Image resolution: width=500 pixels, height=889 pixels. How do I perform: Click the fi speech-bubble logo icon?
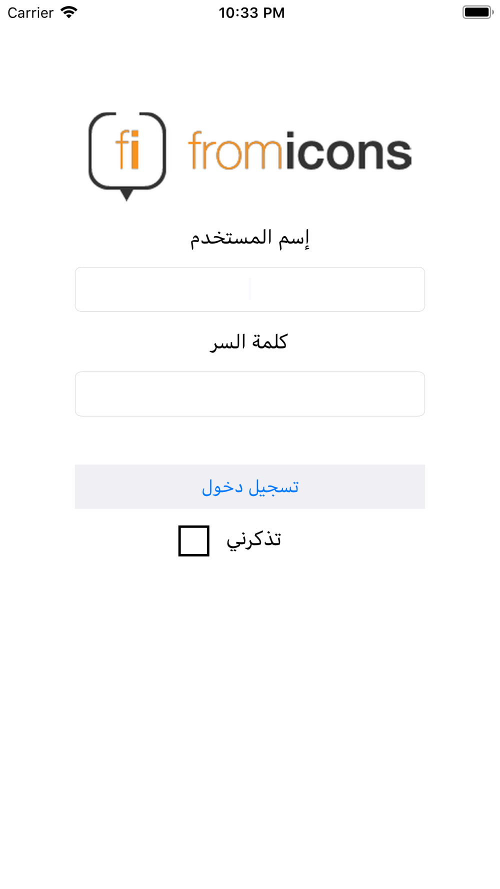coord(127,156)
